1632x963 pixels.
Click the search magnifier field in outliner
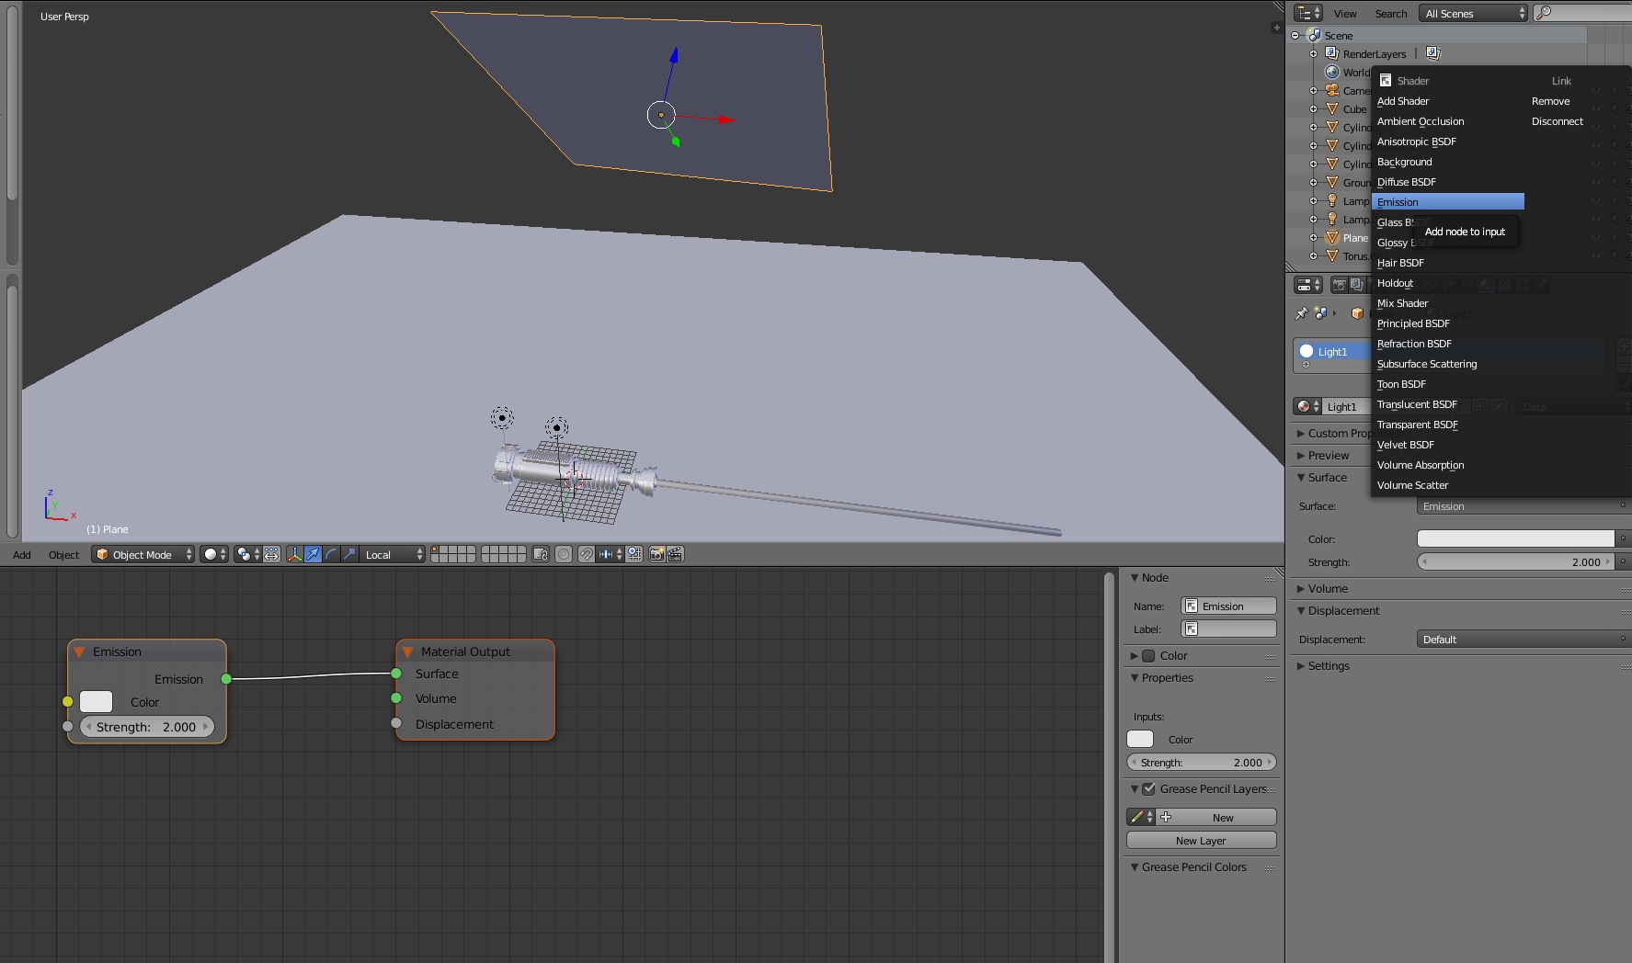click(1581, 13)
